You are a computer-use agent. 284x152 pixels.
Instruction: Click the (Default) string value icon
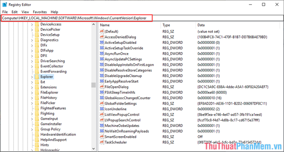(102, 32)
